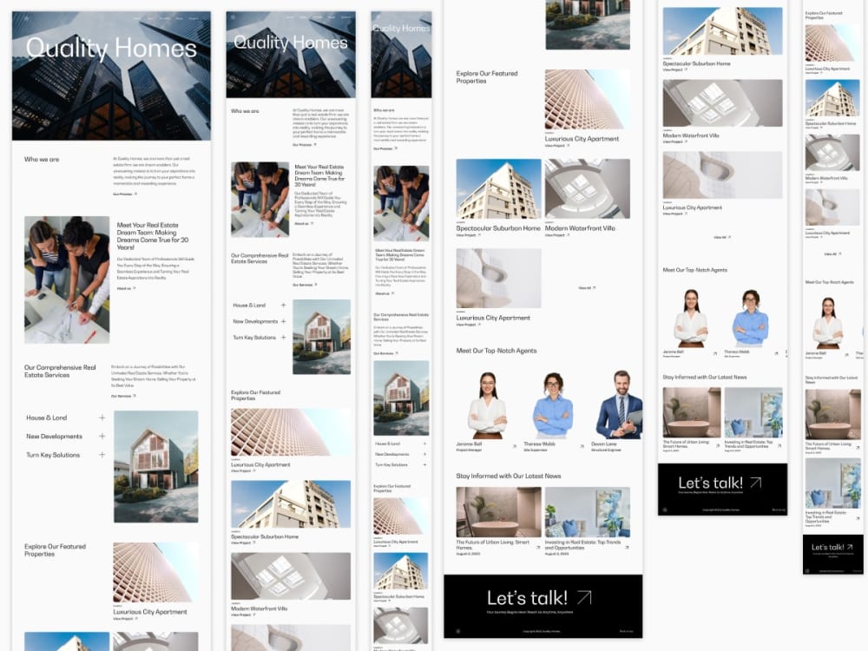The width and height of the screenshot is (868, 651).
Task: Click Meet Your Real Estate Dream Team heading, leftmost mockup
Action: (x=153, y=236)
